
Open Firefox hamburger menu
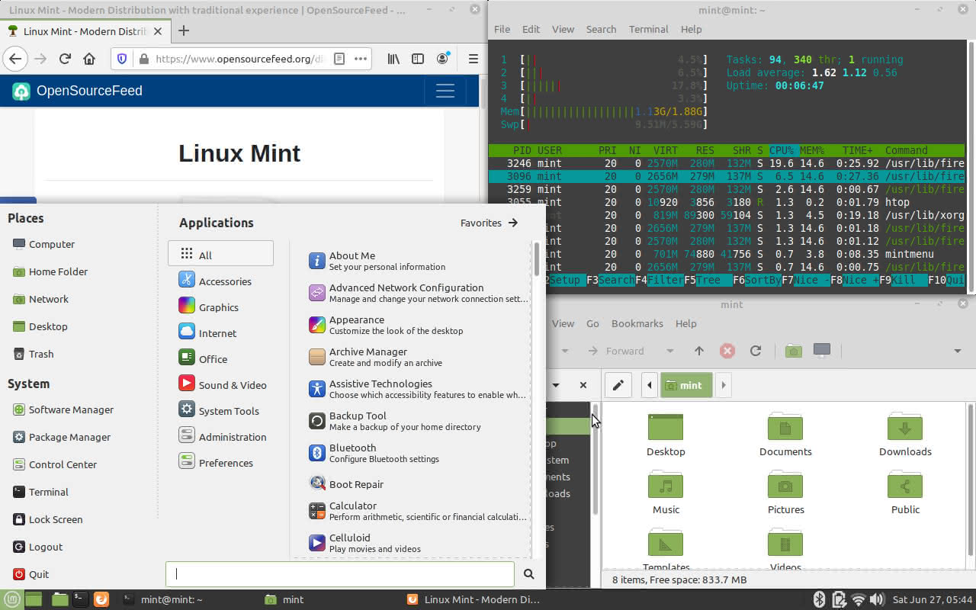point(473,59)
